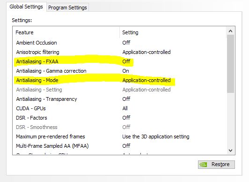Image resolution: width=249 pixels, height=182 pixels.
Task: Select Antialiasing - Gamma correction feature
Action: [x=51, y=71]
